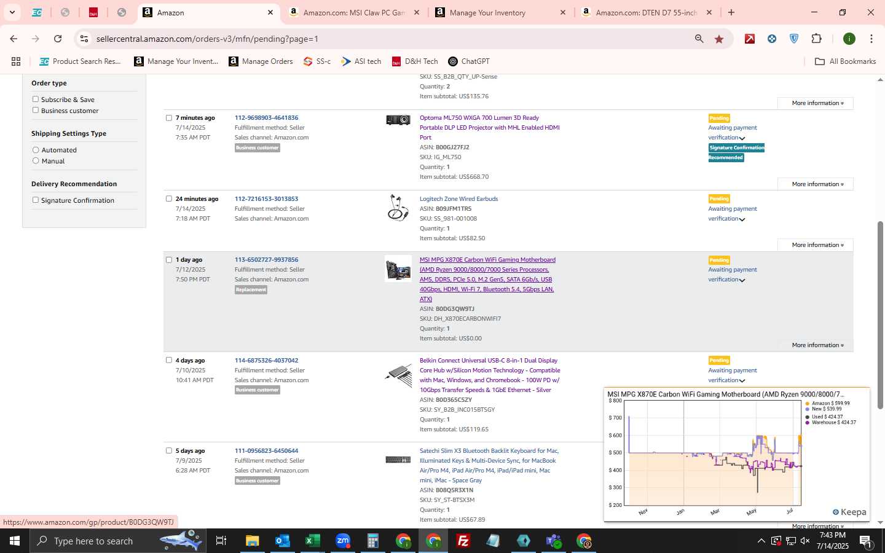Image resolution: width=885 pixels, height=553 pixels.
Task: Open the blue shield extension icon
Action: (x=794, y=39)
